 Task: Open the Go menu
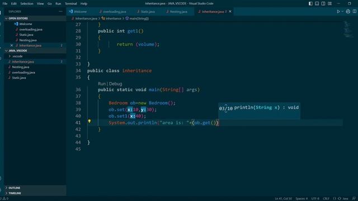[x=50, y=4]
